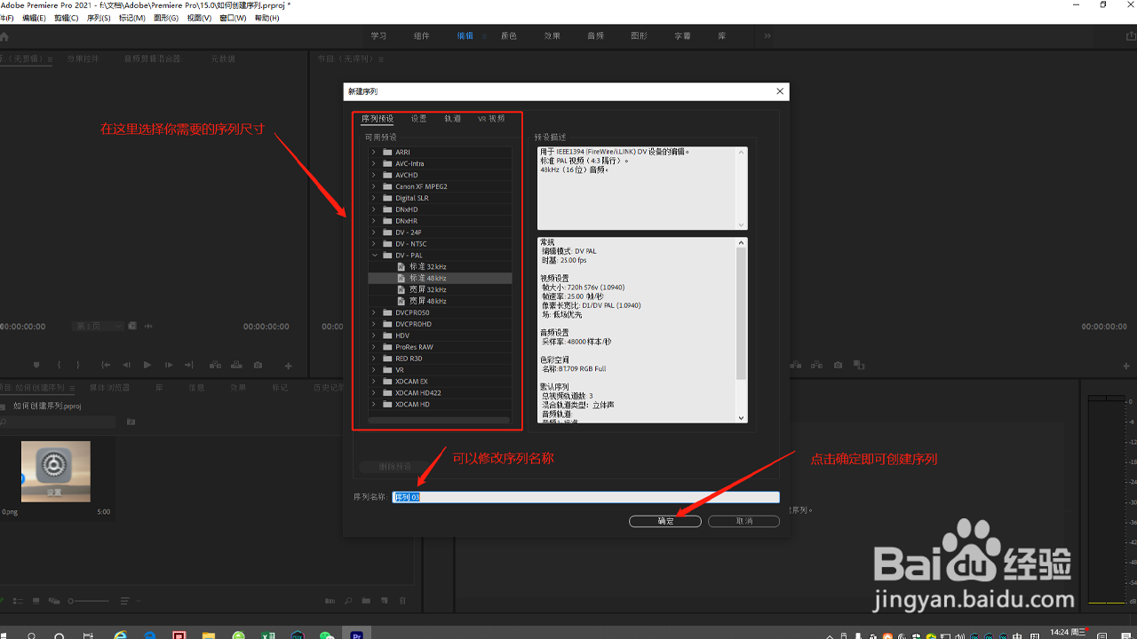Click the quick export icon at top right
Screen dimensions: 1137x639
(x=1129, y=35)
